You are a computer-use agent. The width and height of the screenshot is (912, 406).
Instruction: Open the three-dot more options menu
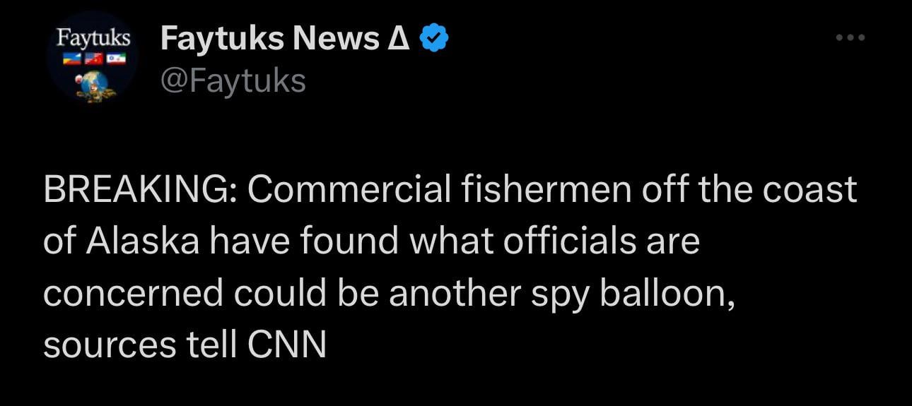850,38
